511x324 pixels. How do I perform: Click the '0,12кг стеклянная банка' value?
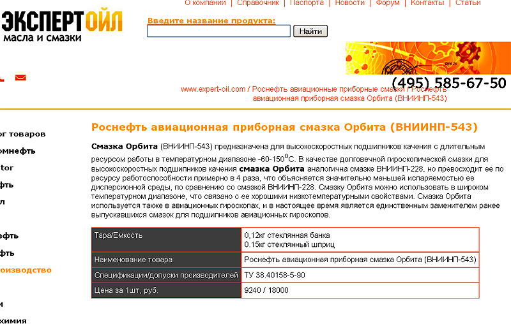click(x=287, y=235)
